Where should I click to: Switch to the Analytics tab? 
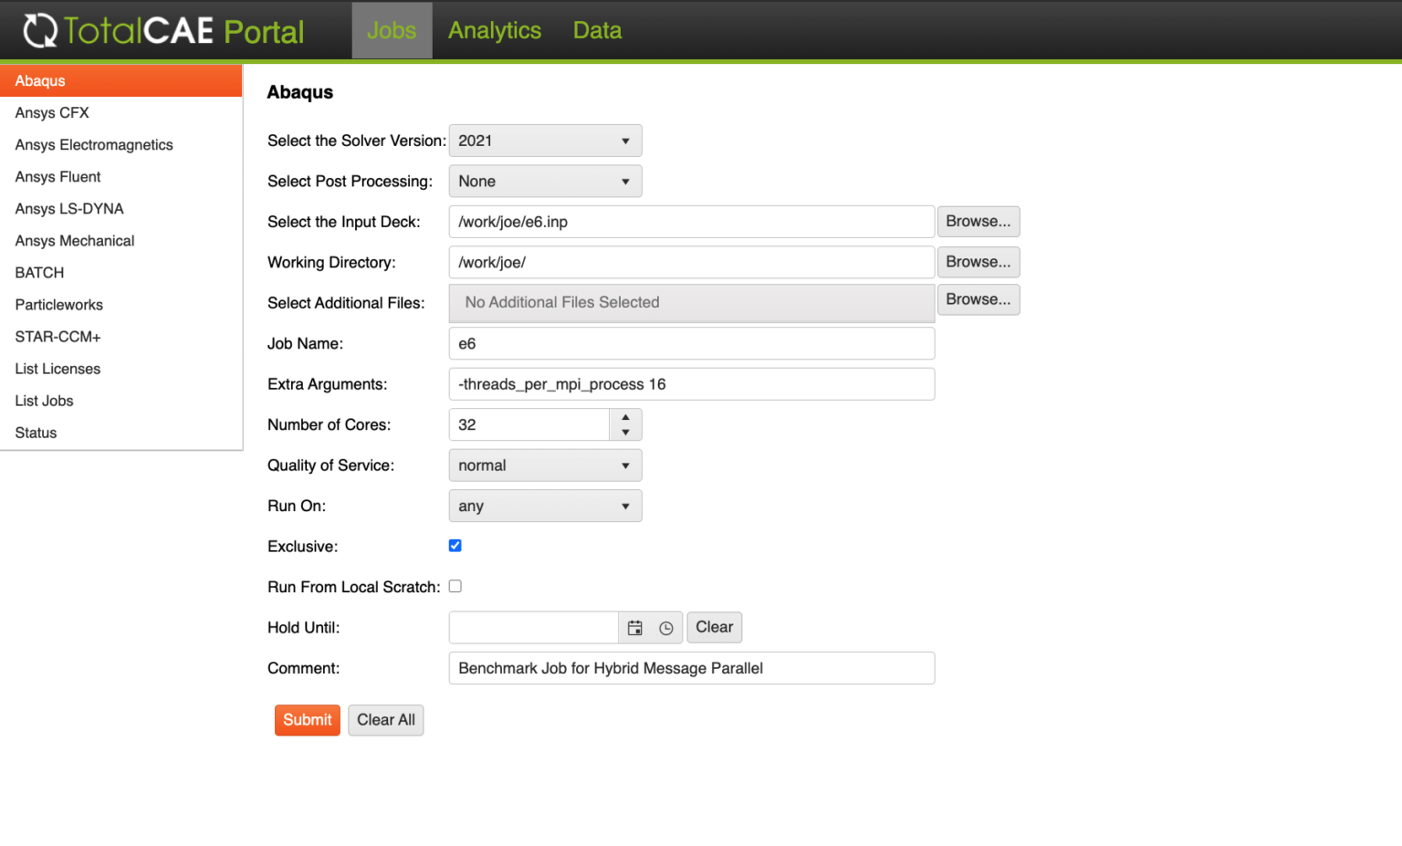click(x=495, y=31)
